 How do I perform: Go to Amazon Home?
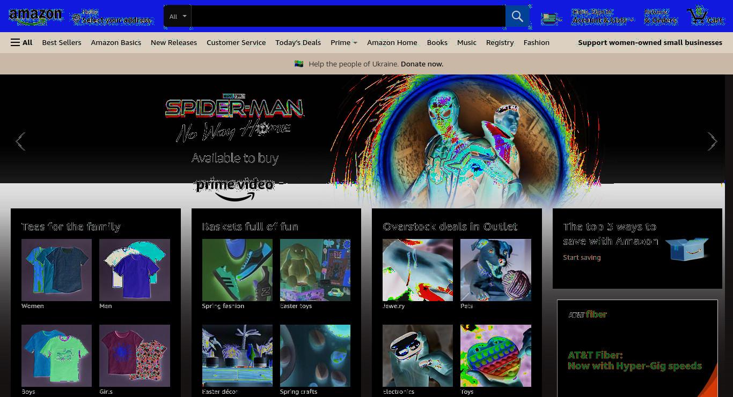pos(392,42)
